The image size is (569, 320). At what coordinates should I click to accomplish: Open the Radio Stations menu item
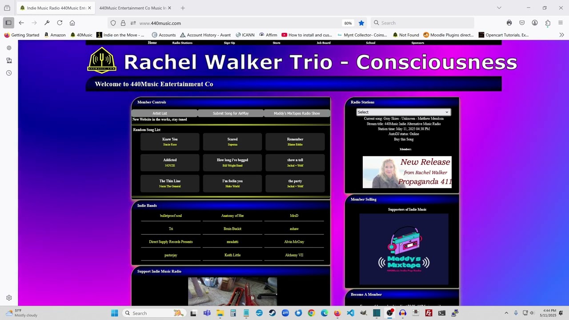coord(182,43)
